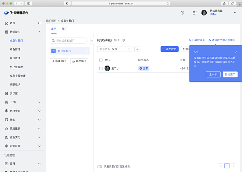Reload the page with Safari refresh icon
Screen dimensions: 242x172
[168, 3]
